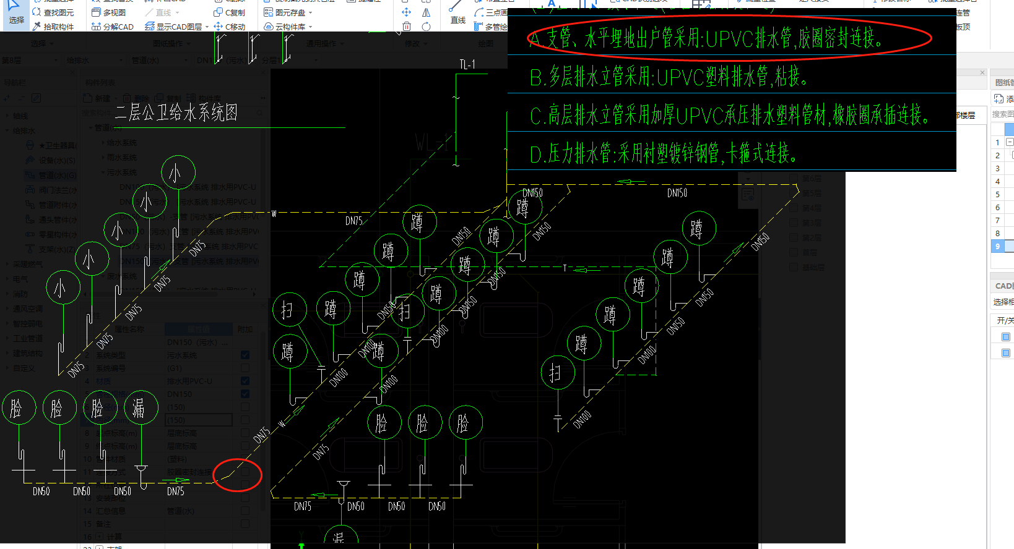Open the 查找图元 find-element tool
The image size is (1014, 549).
(x=53, y=12)
